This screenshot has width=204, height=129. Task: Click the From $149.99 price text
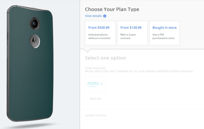tap(131, 28)
